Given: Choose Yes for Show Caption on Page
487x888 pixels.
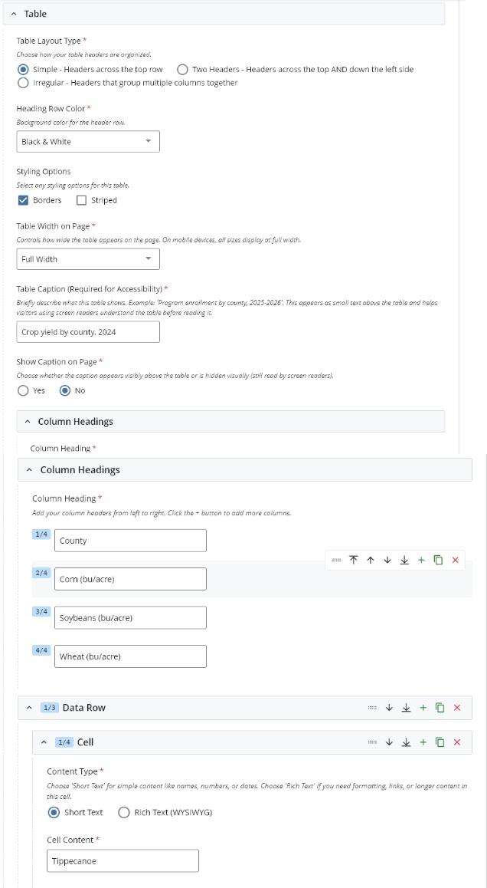Looking at the screenshot, I should pyautogui.click(x=24, y=390).
